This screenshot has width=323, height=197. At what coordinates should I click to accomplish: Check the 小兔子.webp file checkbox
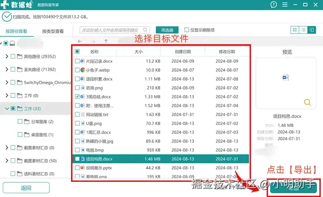tap(77, 70)
